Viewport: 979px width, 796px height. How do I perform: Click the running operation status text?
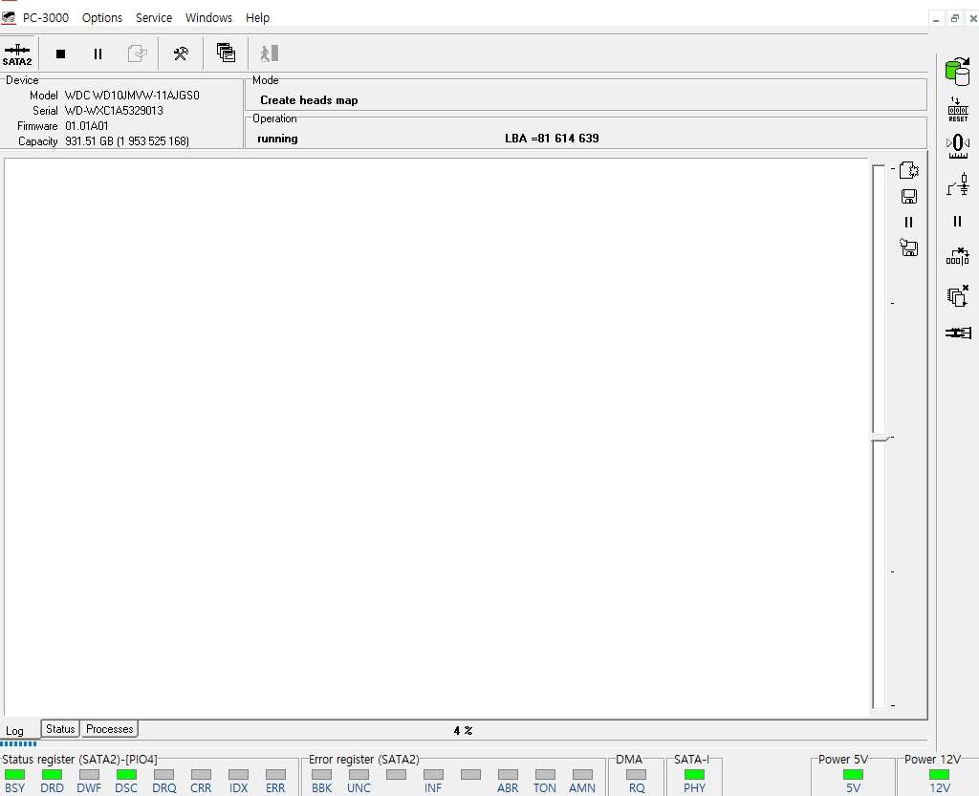click(x=277, y=139)
